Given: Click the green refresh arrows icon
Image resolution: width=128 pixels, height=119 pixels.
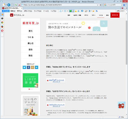Looking at the screenshot, I should (16, 5).
